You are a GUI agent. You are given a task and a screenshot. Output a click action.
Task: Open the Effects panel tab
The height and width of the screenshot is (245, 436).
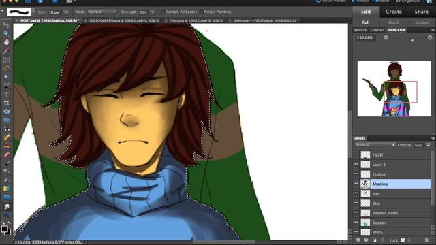(360, 30)
